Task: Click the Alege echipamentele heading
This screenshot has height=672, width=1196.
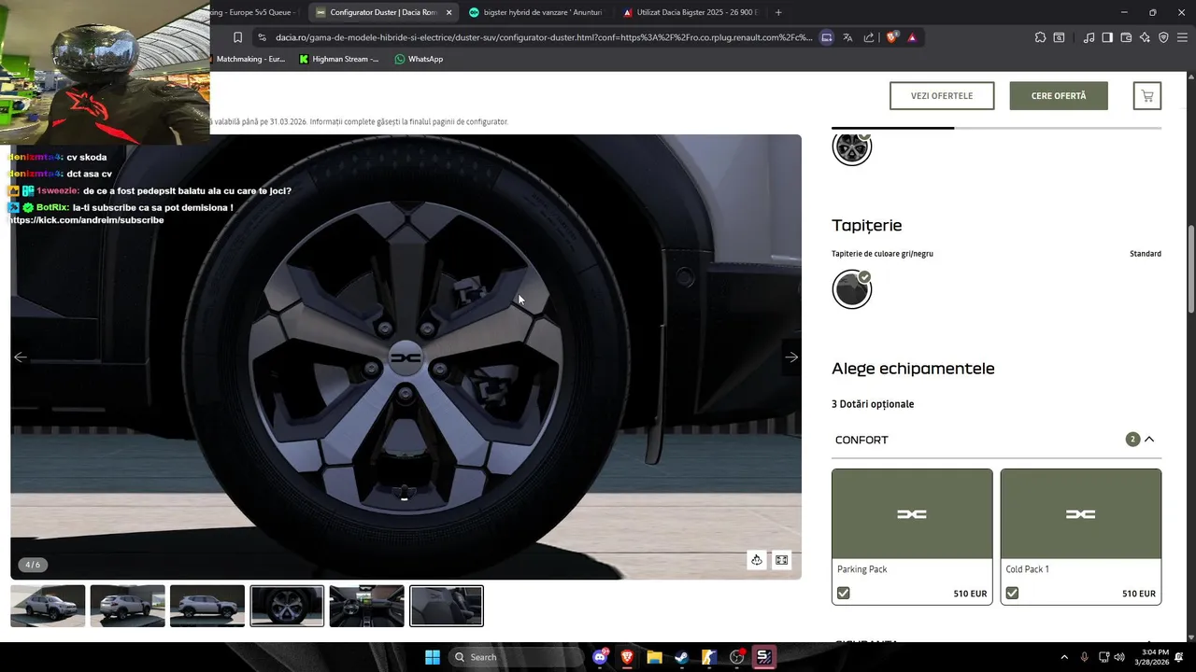Action: 913,369
